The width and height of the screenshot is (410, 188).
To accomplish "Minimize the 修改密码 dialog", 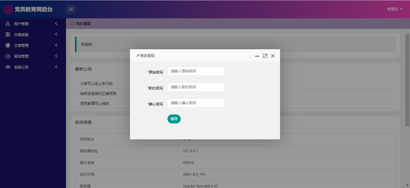I will pyautogui.click(x=257, y=56).
